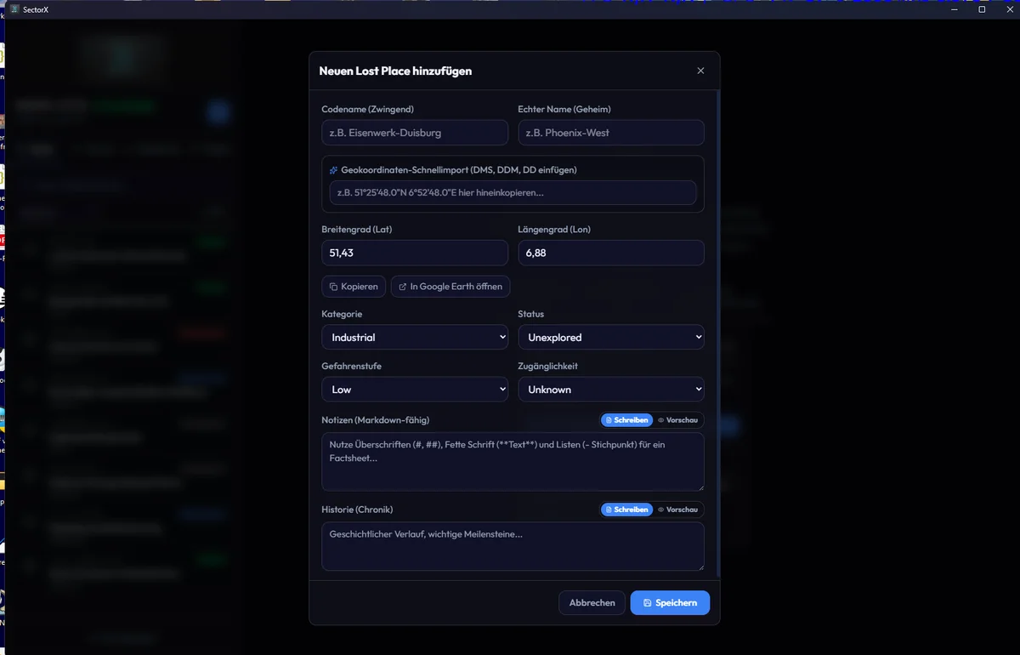Expand the Status dropdown set to Unexplored
This screenshot has width=1020, height=655.
[611, 338]
